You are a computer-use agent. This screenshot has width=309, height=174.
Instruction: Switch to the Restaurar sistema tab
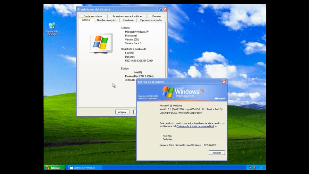93,16
